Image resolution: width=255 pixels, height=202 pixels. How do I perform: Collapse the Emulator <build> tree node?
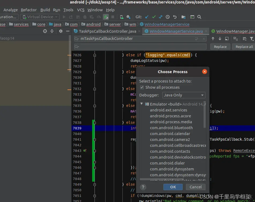pos(141,104)
